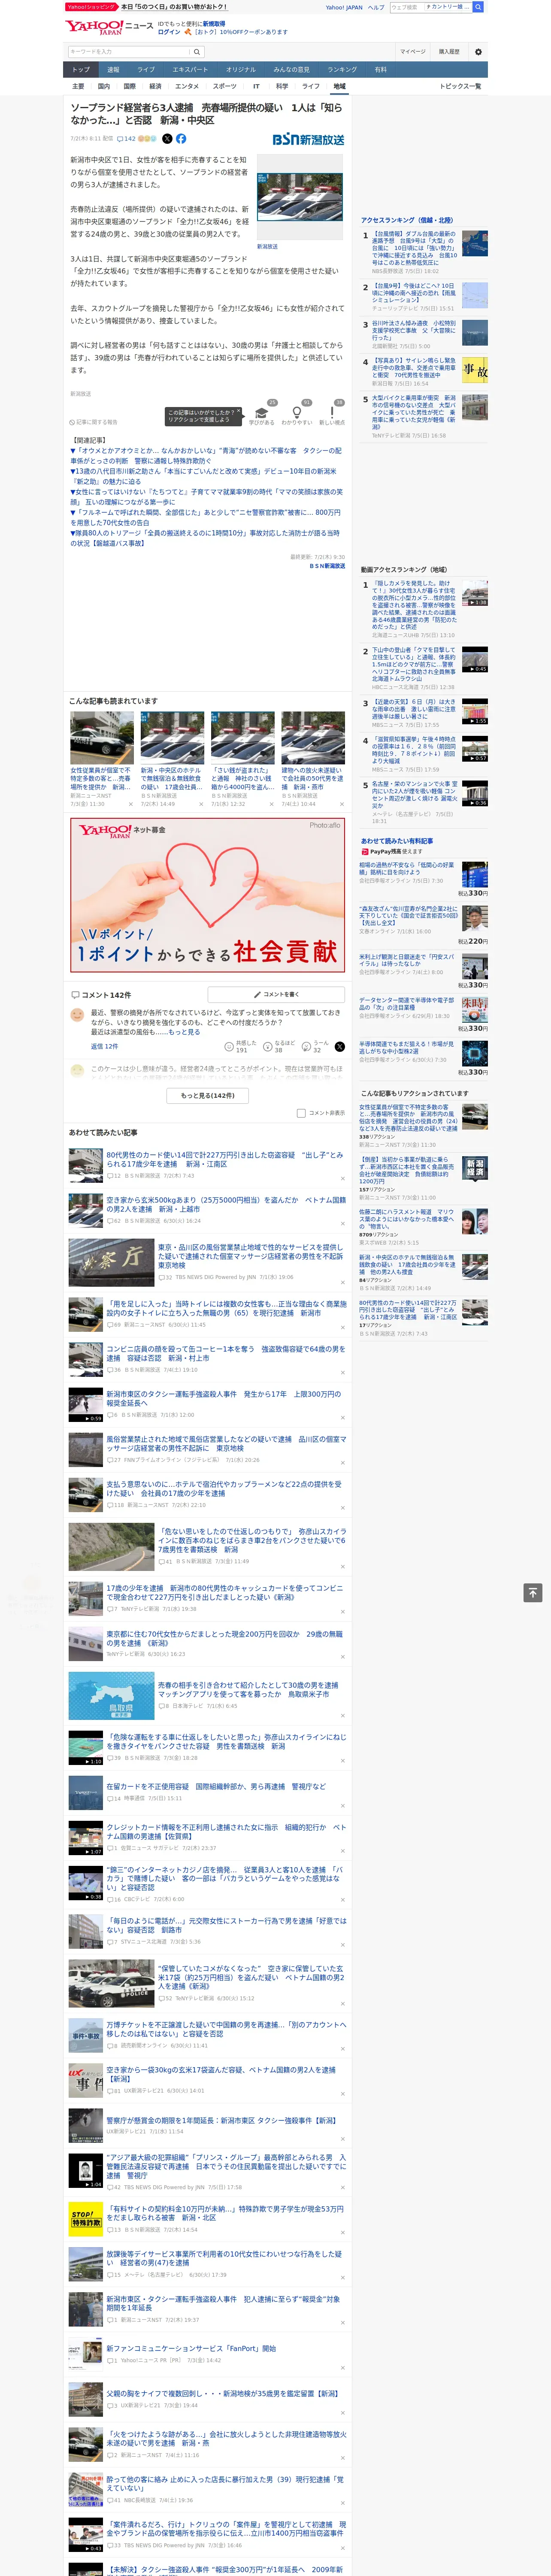The image size is (551, 2576).
Task: Open the settings gear icon in header
Action: [478, 52]
